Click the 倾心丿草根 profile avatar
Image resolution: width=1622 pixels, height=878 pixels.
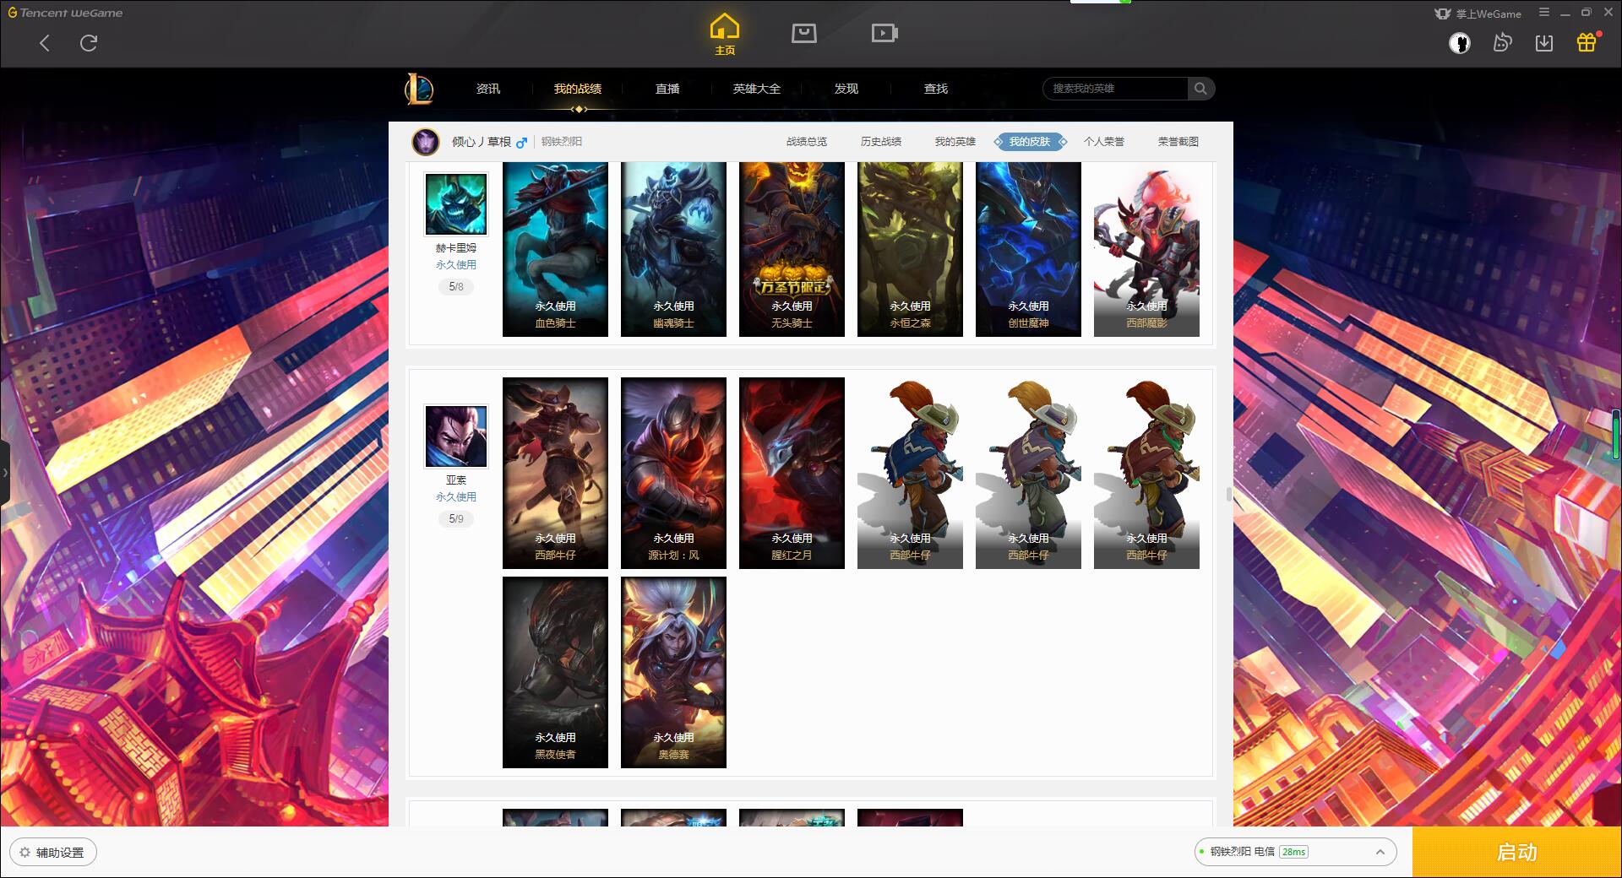coord(425,142)
